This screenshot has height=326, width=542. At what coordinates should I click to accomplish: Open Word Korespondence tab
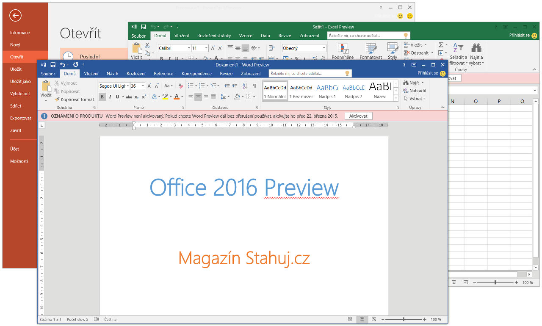196,74
